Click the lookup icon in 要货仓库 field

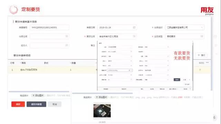134,36
